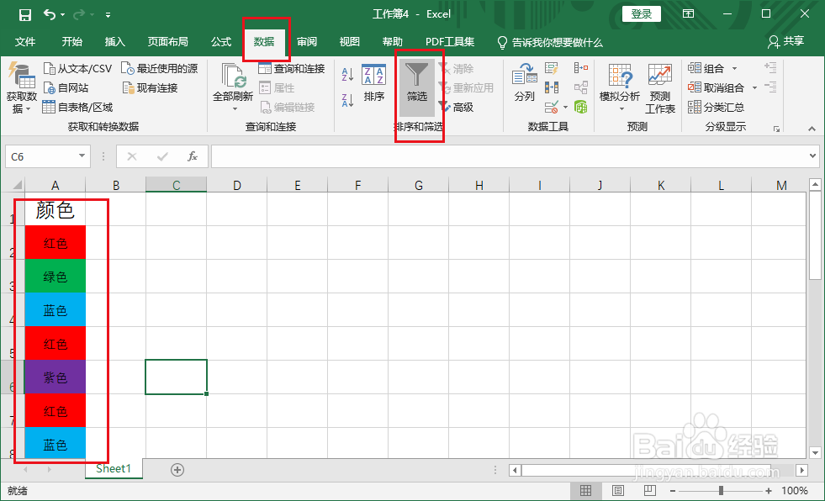This screenshot has width=825, height=501.
Task: Expand the Data Validation dropdown arrow
Action: (x=566, y=108)
